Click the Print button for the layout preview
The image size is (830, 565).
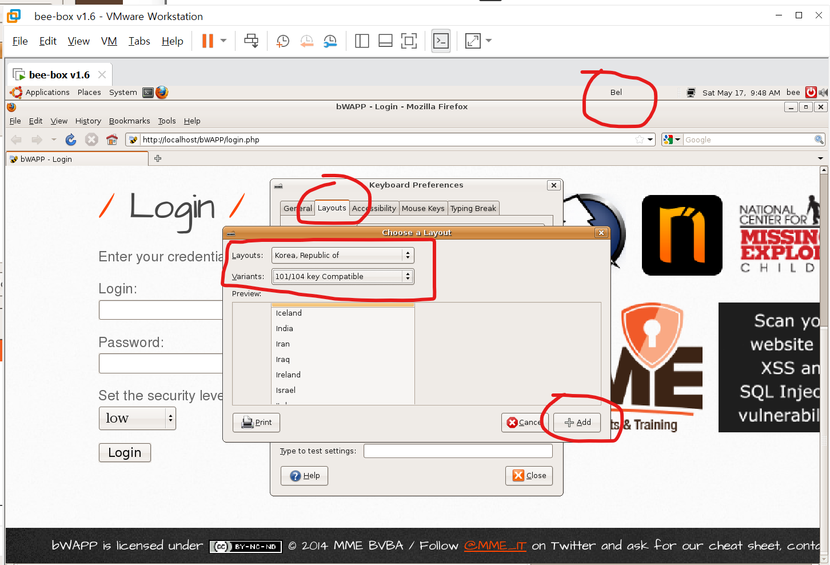(257, 423)
